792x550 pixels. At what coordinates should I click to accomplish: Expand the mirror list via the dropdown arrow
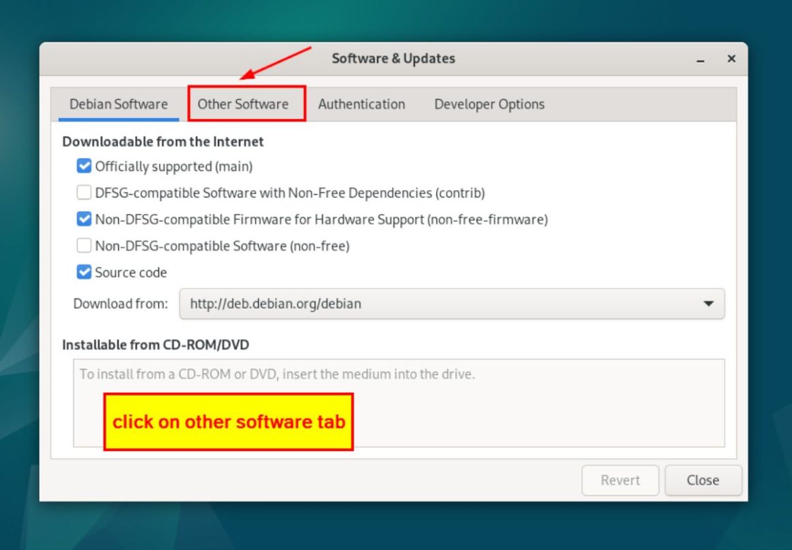tap(709, 303)
